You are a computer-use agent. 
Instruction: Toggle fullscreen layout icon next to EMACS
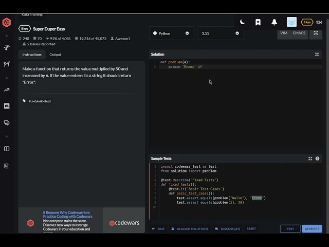(316, 33)
